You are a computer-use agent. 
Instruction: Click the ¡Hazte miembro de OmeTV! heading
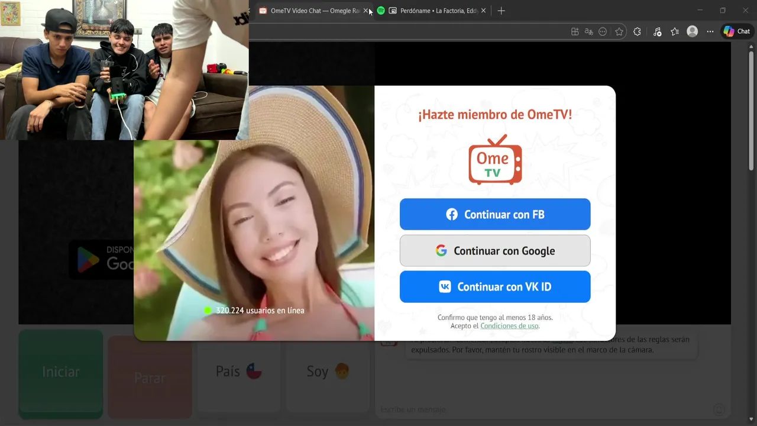click(x=495, y=115)
